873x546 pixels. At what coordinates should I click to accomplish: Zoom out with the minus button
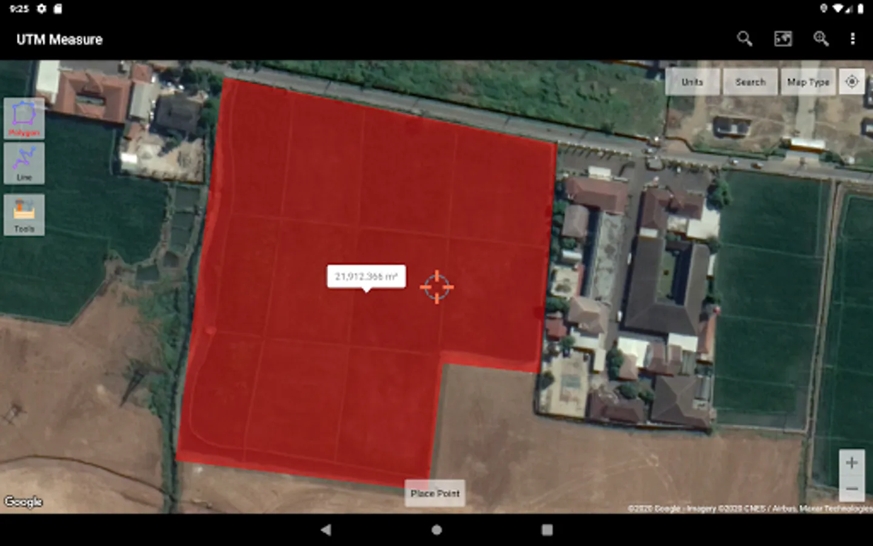coord(852,488)
